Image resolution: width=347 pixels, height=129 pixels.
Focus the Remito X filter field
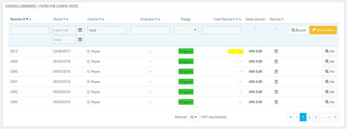tap(30, 30)
